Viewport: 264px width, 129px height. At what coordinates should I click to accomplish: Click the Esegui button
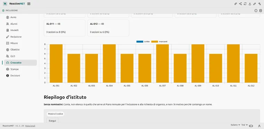tap(52, 121)
